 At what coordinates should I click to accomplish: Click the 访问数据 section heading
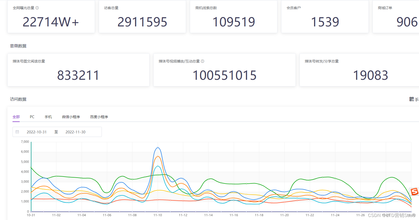click(x=18, y=99)
